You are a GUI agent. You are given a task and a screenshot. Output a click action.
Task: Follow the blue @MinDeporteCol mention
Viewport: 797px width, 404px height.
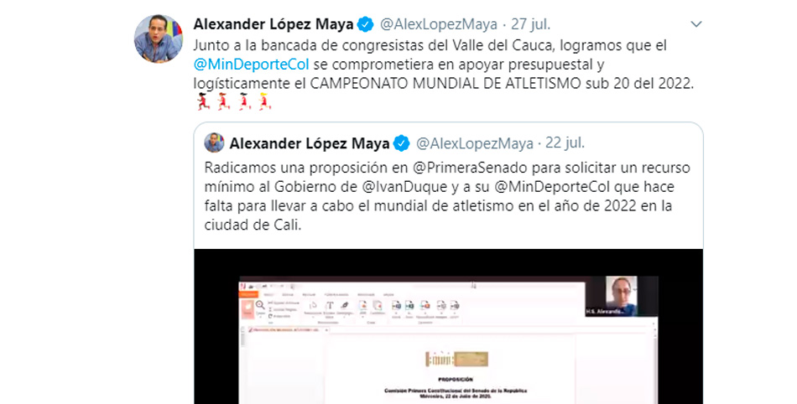(251, 65)
